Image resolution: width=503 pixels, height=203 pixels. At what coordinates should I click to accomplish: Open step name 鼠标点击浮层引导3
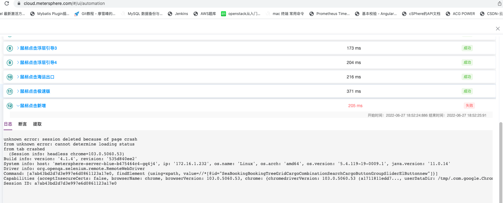[39, 48]
